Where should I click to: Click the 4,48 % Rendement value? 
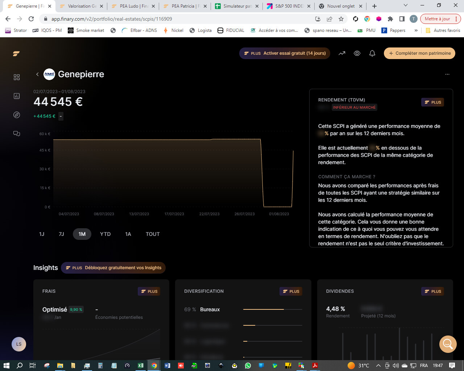click(336, 309)
